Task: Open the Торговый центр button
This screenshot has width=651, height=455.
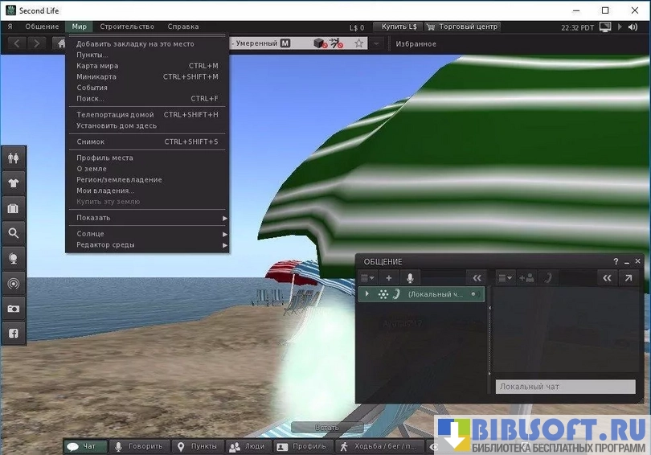Action: click(x=462, y=27)
